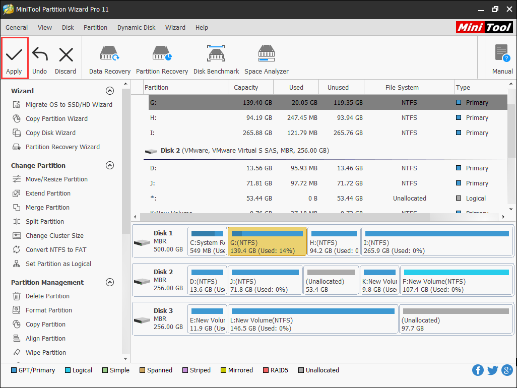Collapse the Wizard section
Screen dimensions: 517x388
[x=110, y=91]
